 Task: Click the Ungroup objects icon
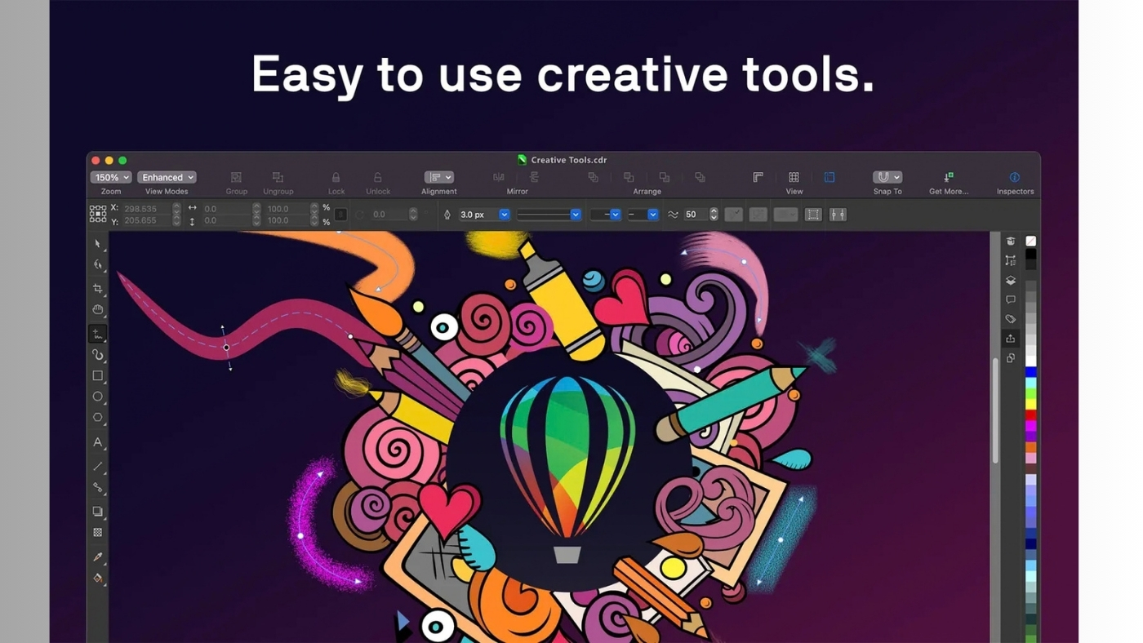point(278,177)
